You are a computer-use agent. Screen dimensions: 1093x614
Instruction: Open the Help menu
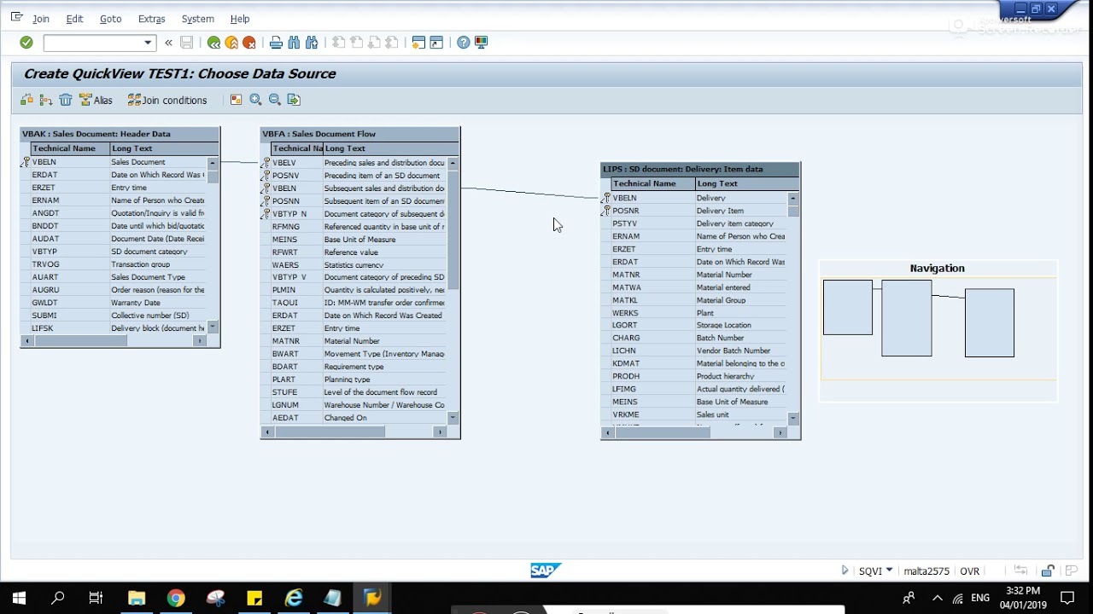point(240,19)
